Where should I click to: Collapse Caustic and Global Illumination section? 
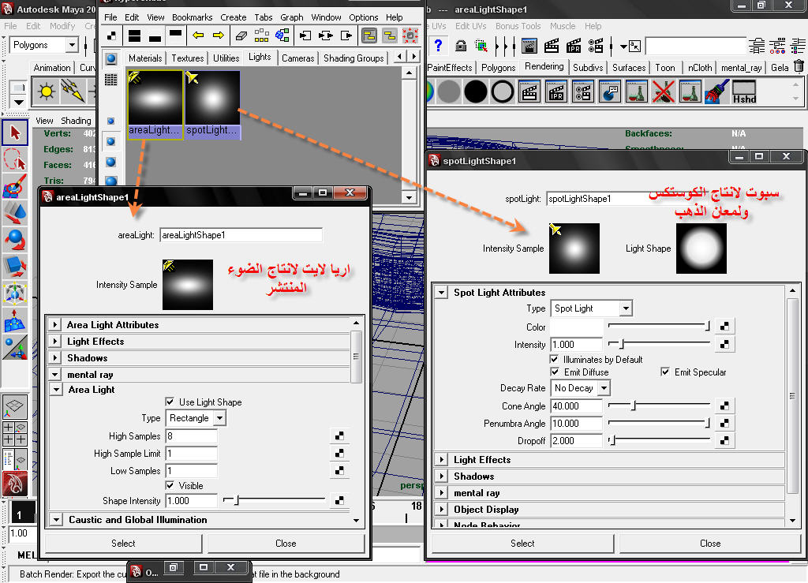point(56,520)
